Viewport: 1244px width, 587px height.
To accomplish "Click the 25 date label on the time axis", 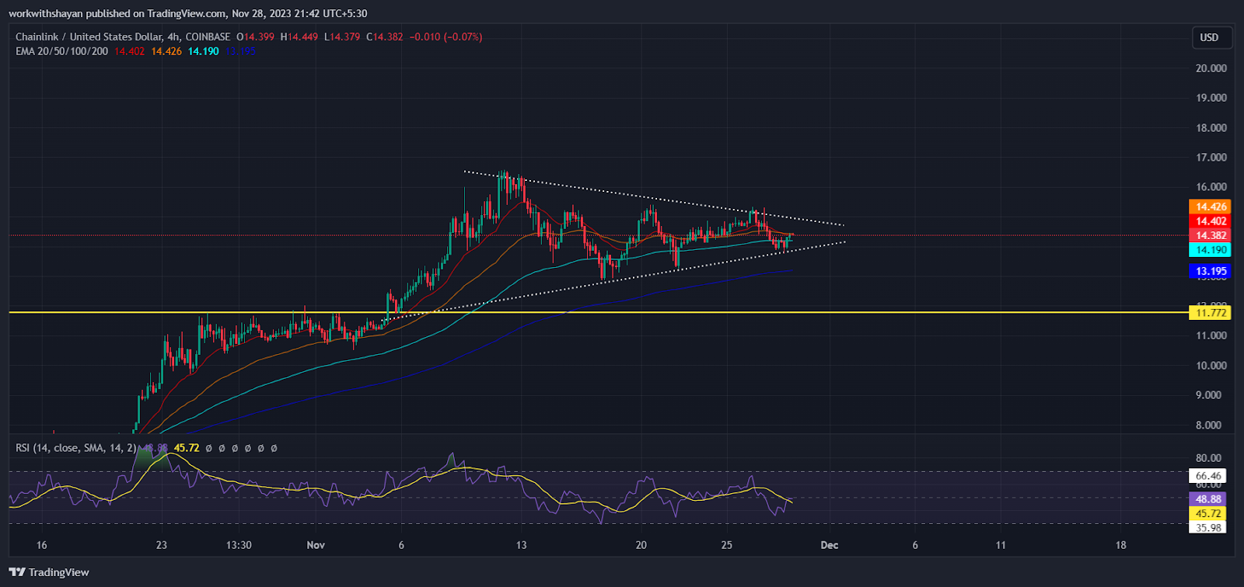I will (x=726, y=545).
